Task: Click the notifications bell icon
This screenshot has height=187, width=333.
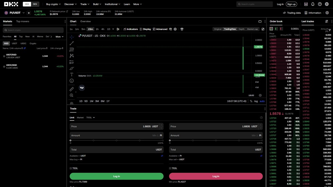Action: tap(313, 4)
